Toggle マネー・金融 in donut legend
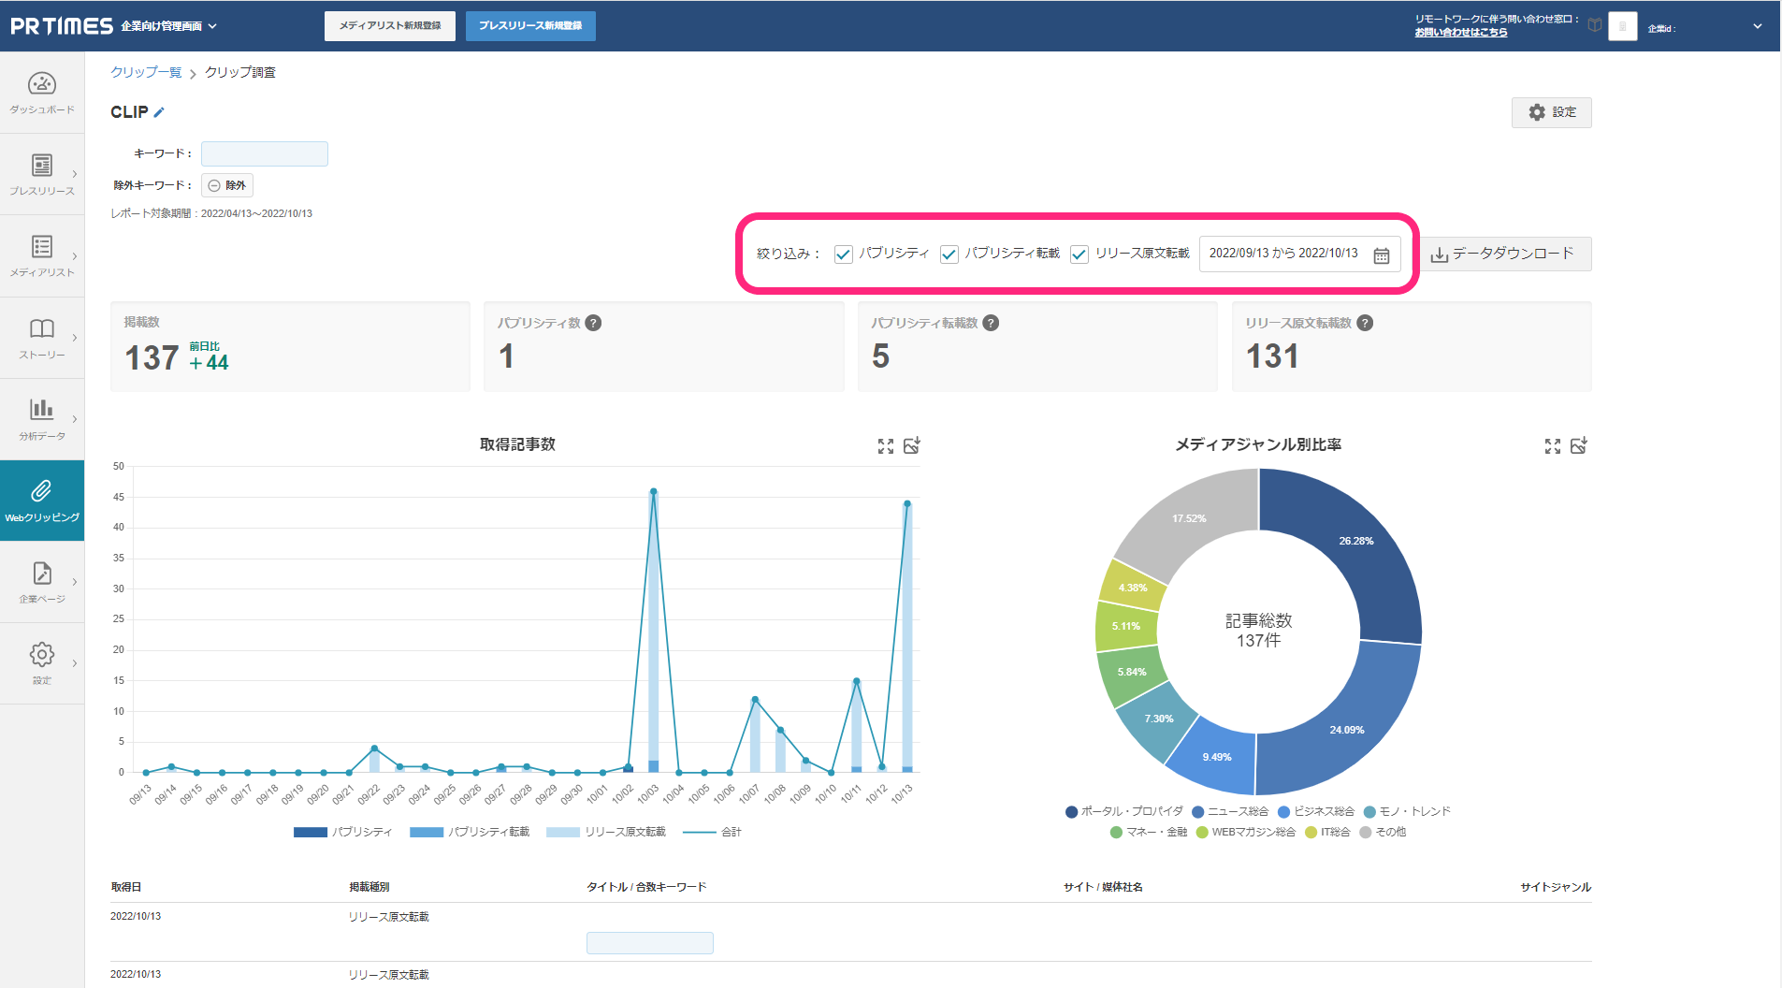This screenshot has height=988, width=1782. [x=1149, y=832]
